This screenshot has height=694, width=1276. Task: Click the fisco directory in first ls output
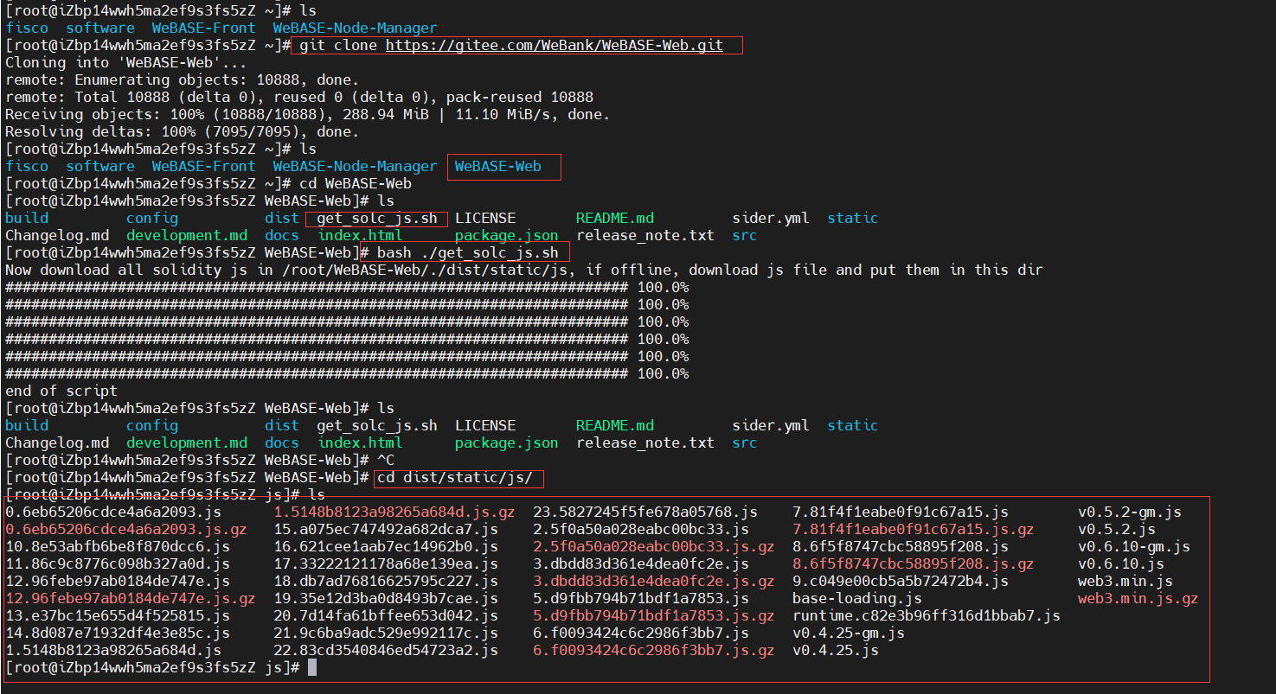point(27,28)
